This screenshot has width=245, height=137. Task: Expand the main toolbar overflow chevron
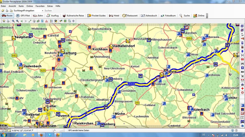pos(207,16)
